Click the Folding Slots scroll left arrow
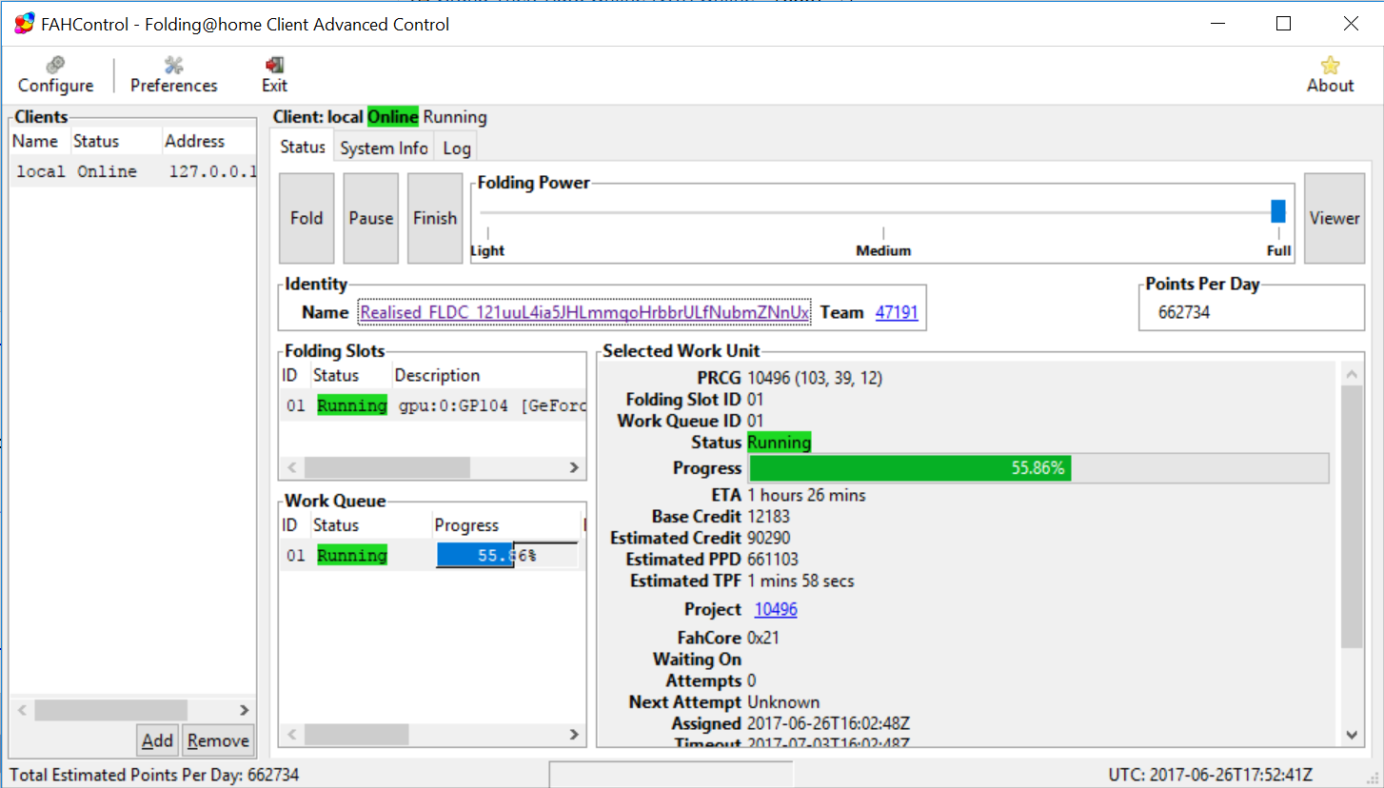 coord(292,467)
